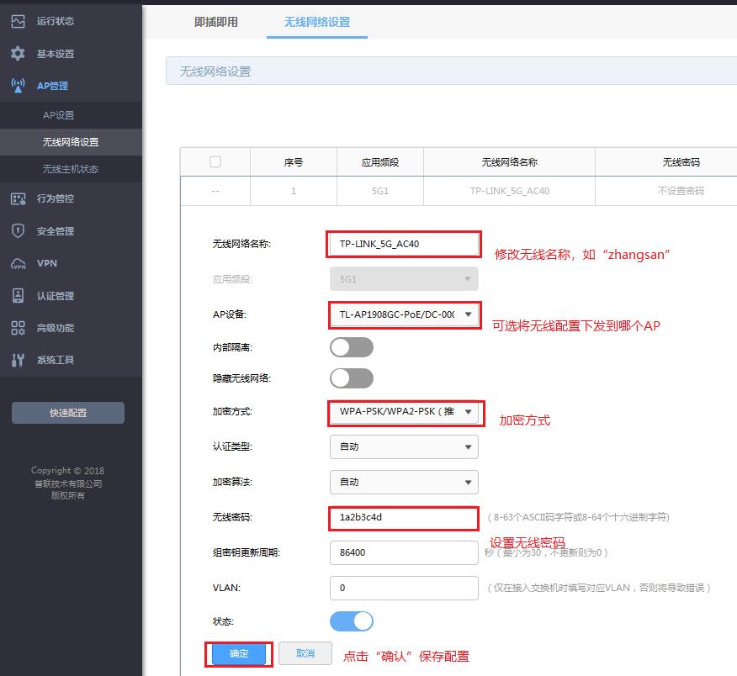The image size is (737, 676).
Task: Check the table header select-all checkbox
Action: pyautogui.click(x=215, y=161)
